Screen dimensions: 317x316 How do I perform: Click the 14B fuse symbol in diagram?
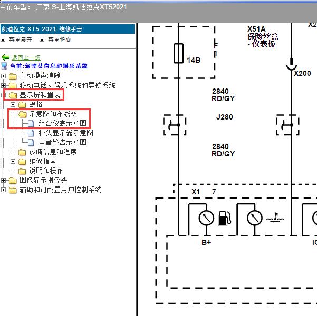[x=178, y=53]
